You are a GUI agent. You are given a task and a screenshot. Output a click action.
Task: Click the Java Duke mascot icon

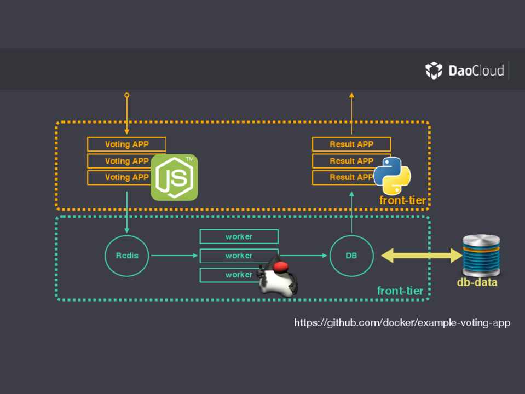279,277
